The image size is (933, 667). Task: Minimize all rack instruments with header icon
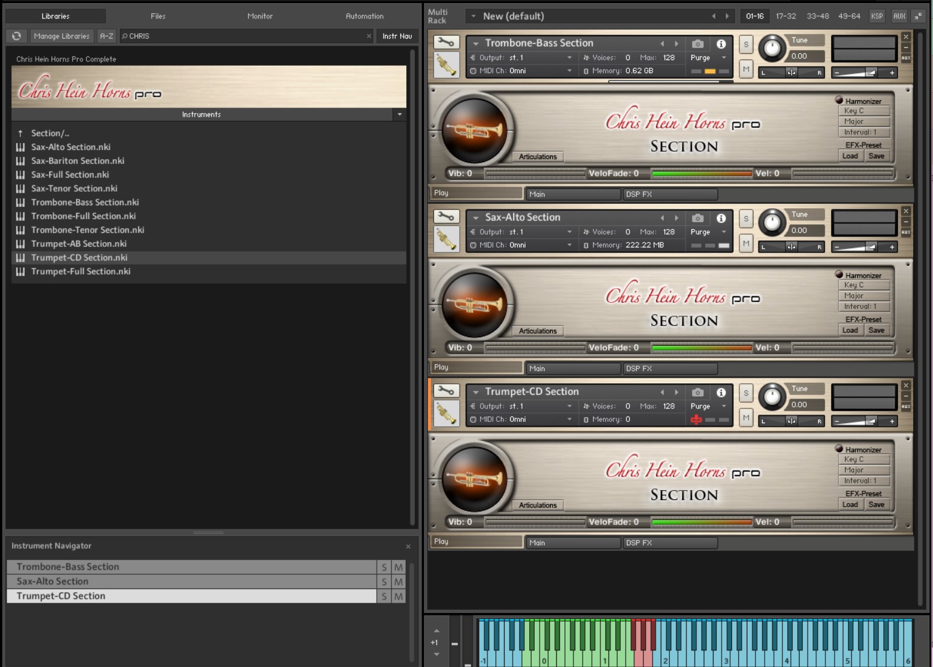(x=918, y=16)
